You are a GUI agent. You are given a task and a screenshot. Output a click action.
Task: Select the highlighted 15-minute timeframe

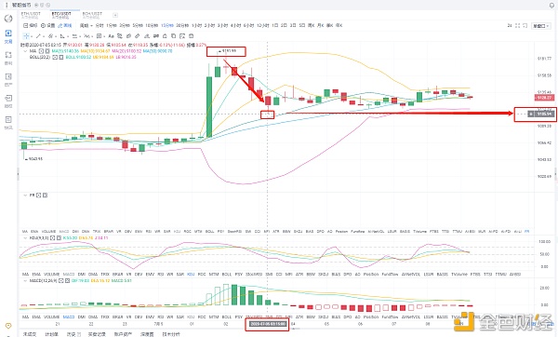click(166, 26)
